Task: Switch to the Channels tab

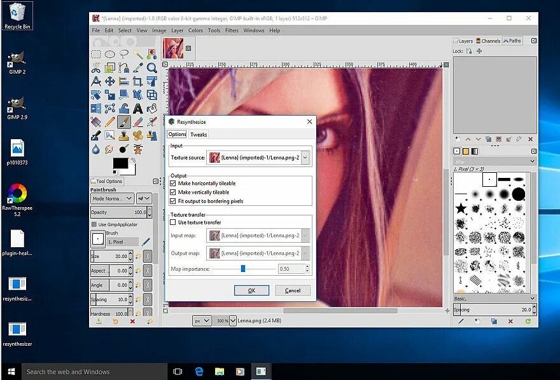Action: (488, 41)
